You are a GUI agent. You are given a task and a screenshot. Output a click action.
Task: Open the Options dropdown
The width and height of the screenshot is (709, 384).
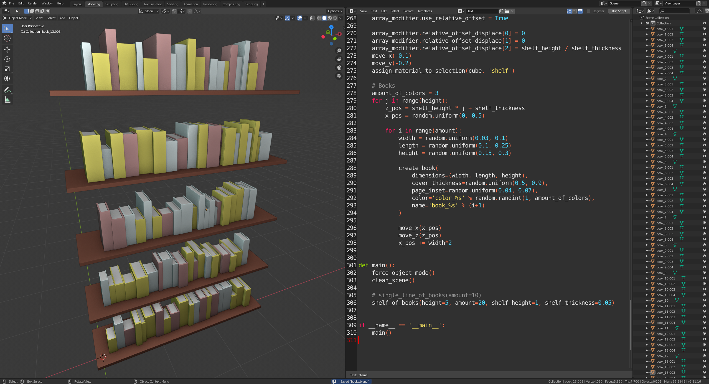335,11
